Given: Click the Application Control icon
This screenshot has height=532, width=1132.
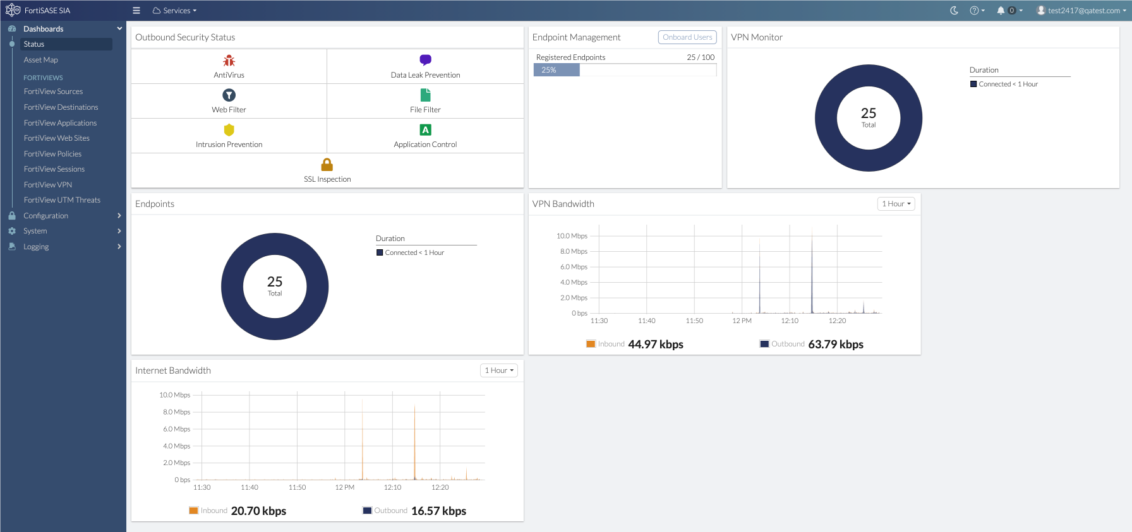Looking at the screenshot, I should tap(425, 130).
